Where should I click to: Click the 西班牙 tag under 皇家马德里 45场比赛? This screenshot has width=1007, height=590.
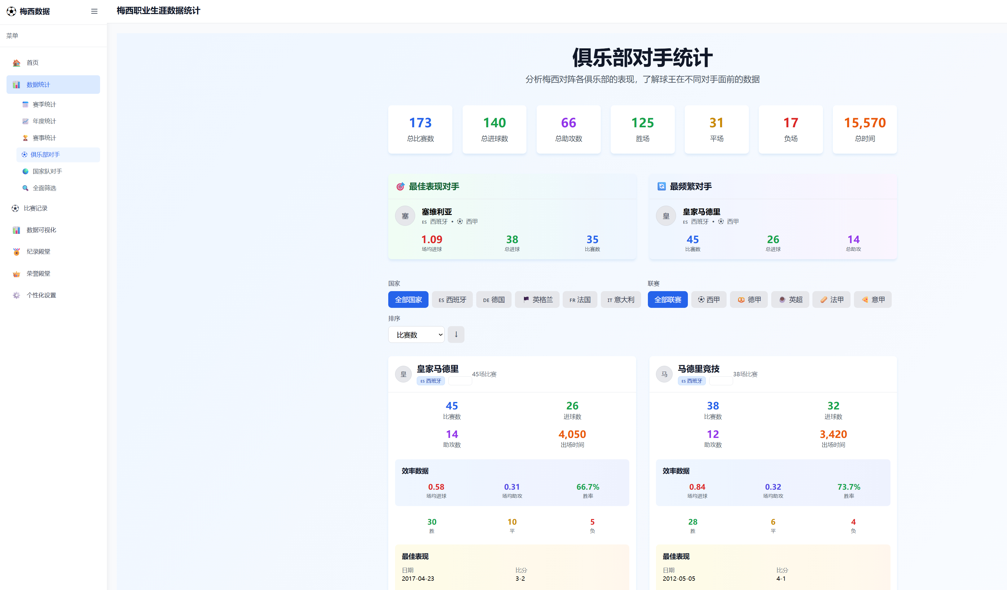click(430, 381)
